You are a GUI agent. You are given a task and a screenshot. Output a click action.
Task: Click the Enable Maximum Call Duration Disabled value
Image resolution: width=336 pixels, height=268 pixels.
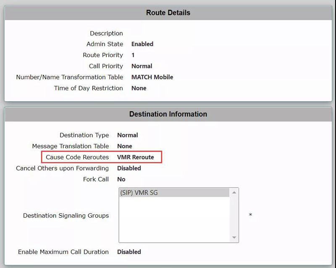129,252
